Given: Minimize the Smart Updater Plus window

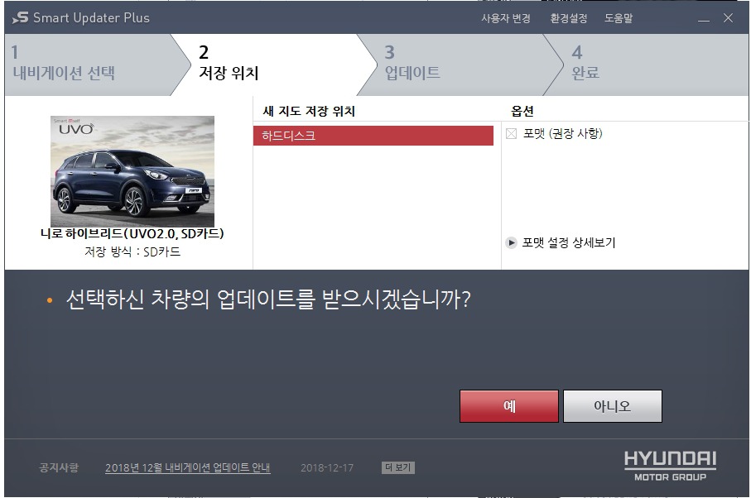Looking at the screenshot, I should (x=703, y=19).
